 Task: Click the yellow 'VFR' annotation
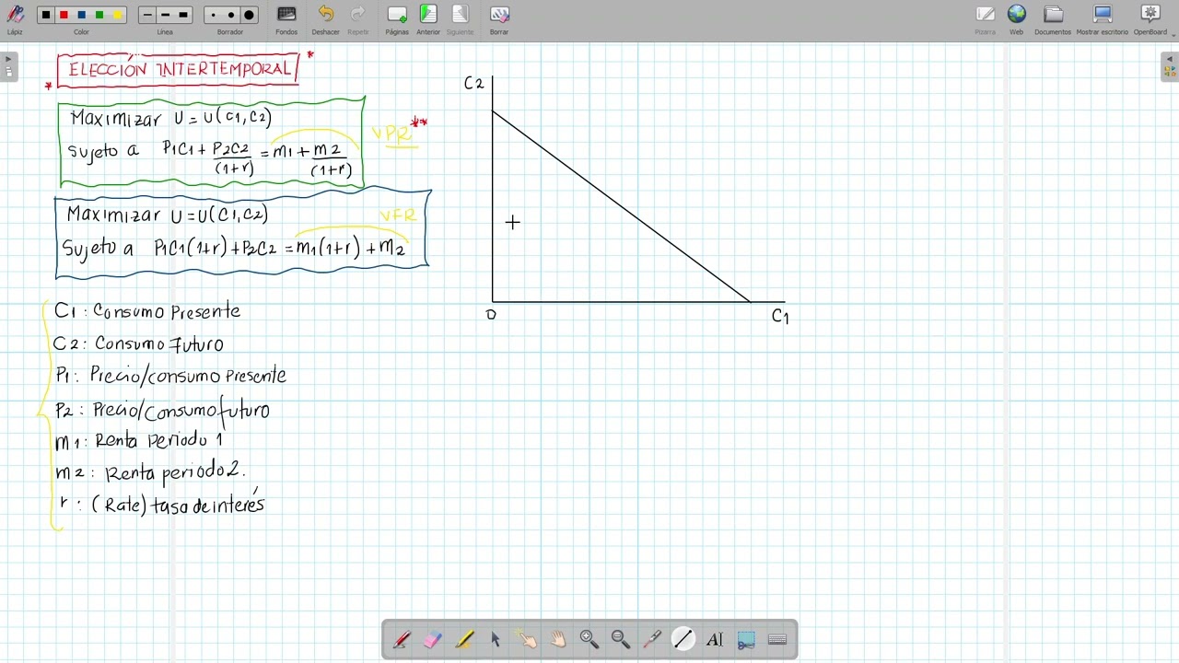coord(398,215)
